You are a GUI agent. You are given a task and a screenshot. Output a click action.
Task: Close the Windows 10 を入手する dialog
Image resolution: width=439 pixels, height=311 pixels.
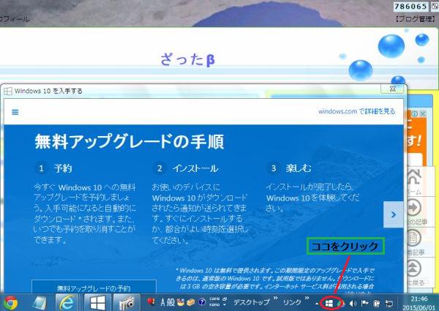pyautogui.click(x=393, y=89)
